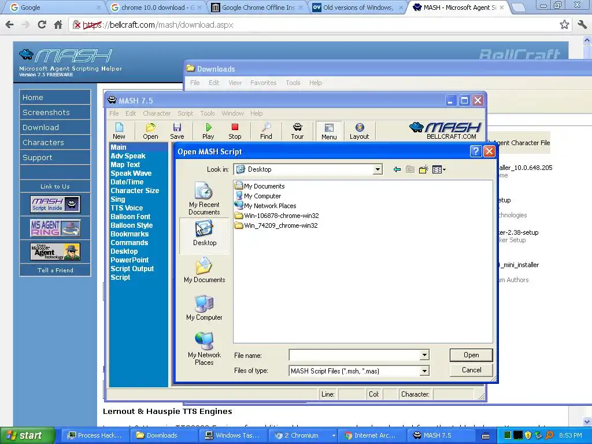This screenshot has height=444, width=592.
Task: Click the Find magnifier toolbar icon
Action: point(266,131)
